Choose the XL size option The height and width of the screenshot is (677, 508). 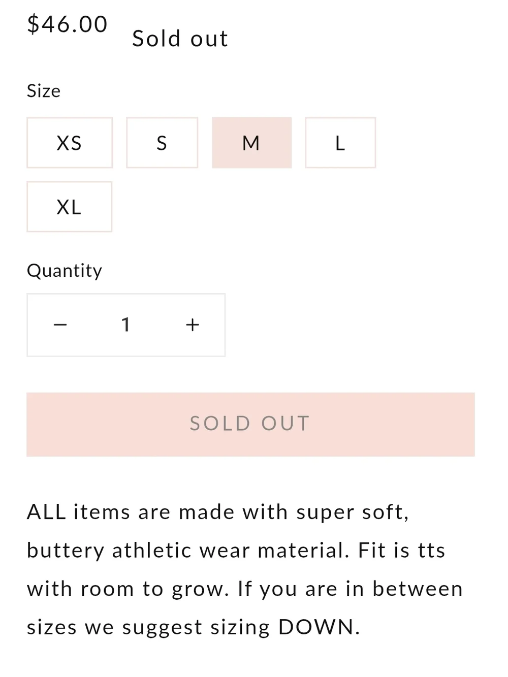(x=69, y=207)
